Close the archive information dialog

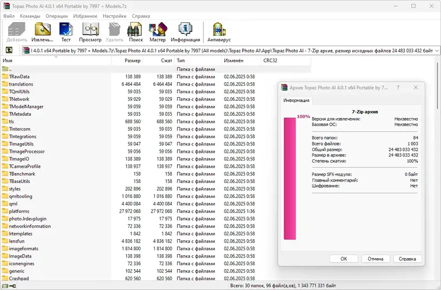416,88
